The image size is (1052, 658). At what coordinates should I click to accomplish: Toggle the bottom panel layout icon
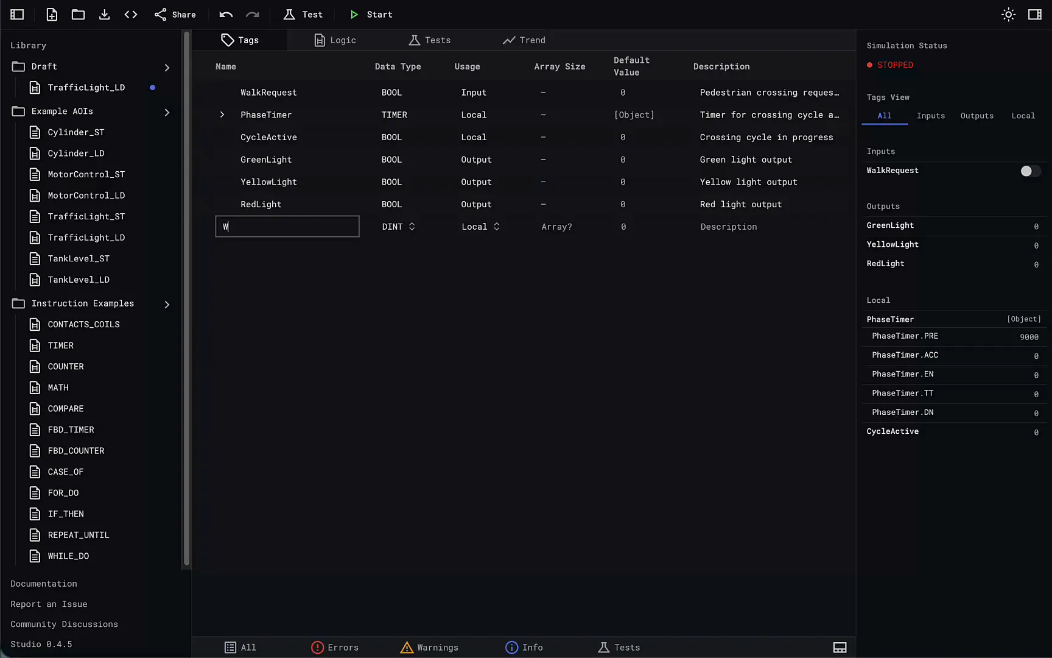840,647
